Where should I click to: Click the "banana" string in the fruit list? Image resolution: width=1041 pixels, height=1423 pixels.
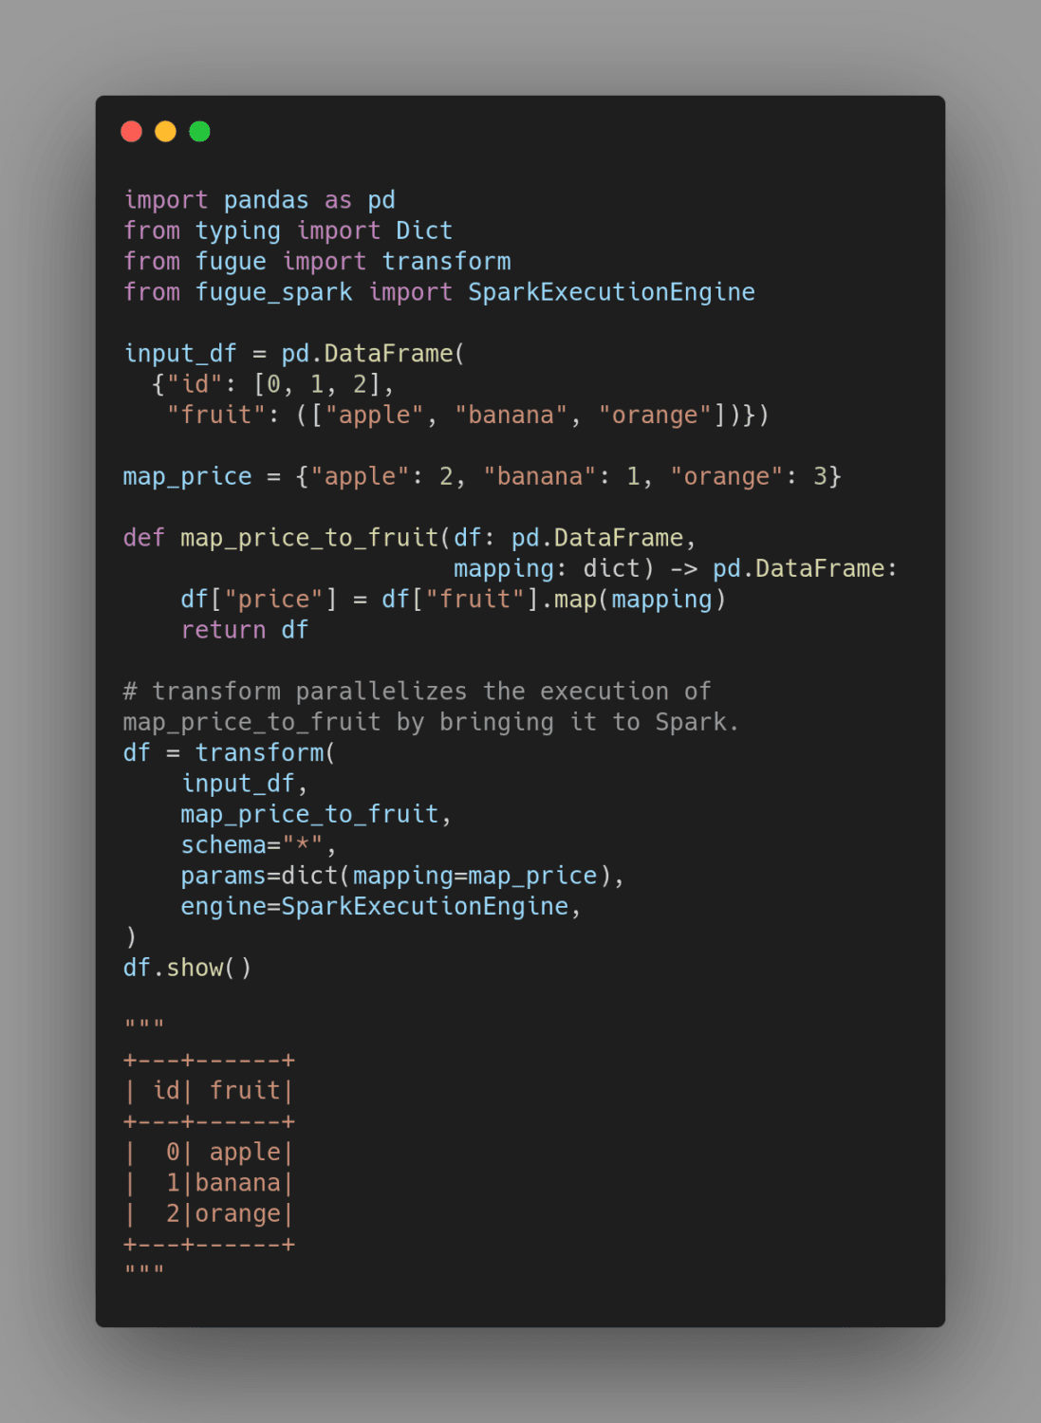click(x=511, y=416)
